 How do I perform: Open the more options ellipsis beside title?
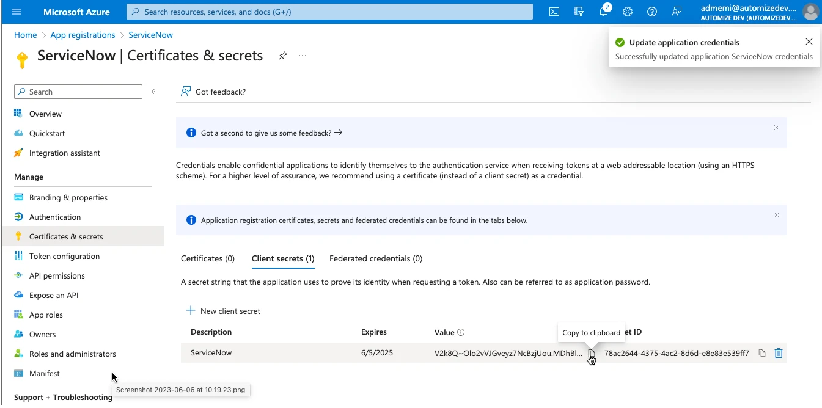[303, 56]
